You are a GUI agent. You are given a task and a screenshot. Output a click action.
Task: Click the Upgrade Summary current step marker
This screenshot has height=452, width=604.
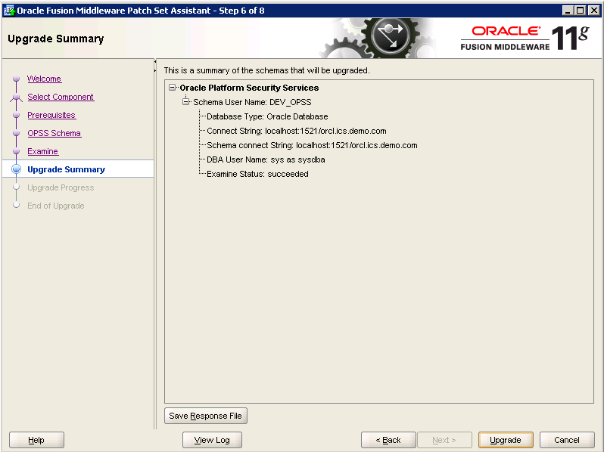[x=16, y=169]
